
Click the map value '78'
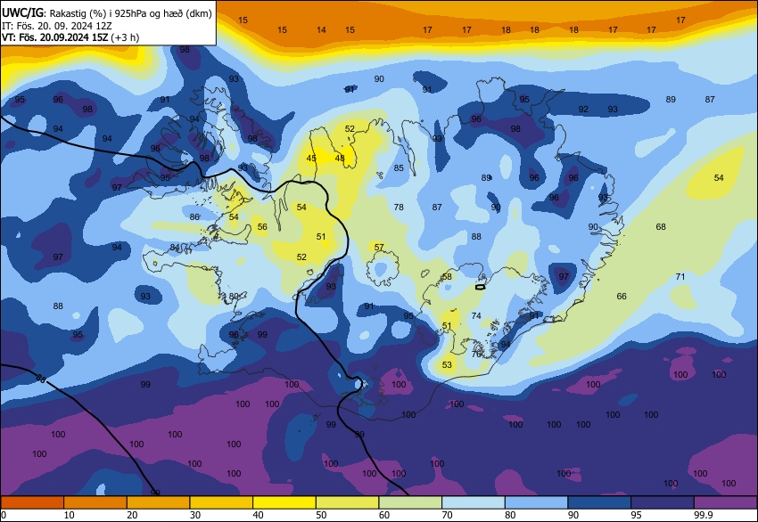click(x=399, y=208)
